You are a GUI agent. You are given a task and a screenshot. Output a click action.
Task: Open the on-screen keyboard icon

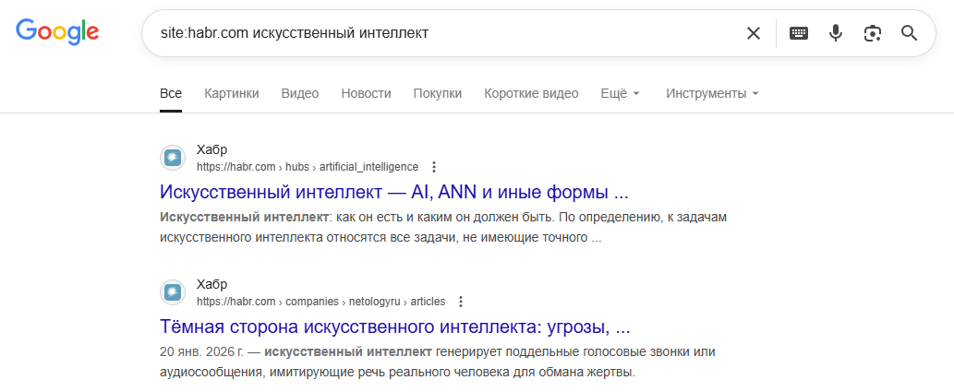799,33
